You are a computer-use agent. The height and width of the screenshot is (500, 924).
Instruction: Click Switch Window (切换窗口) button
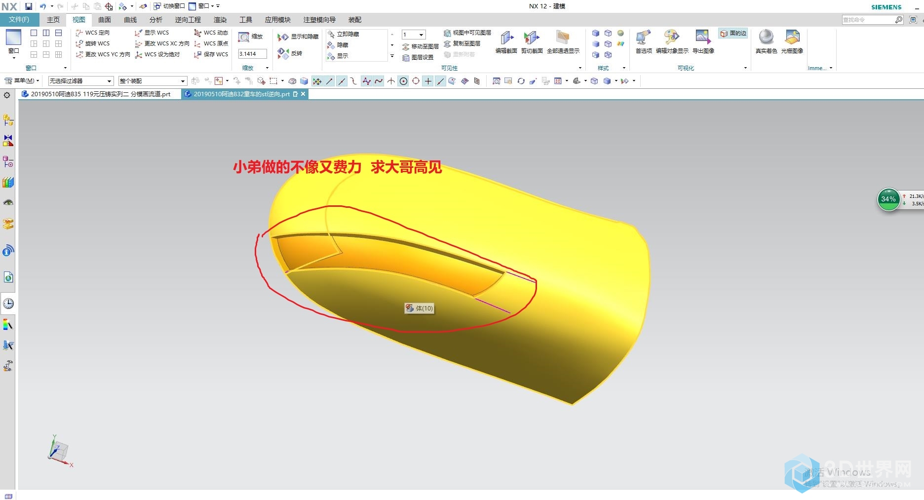(169, 6)
